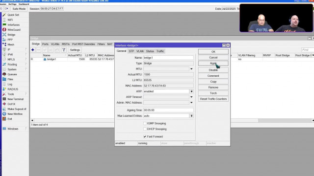Expand the MTU field arrow
This screenshot has width=314, height=176.
191,69
